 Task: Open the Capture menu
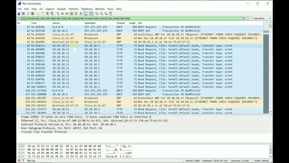(x=50, y=9)
